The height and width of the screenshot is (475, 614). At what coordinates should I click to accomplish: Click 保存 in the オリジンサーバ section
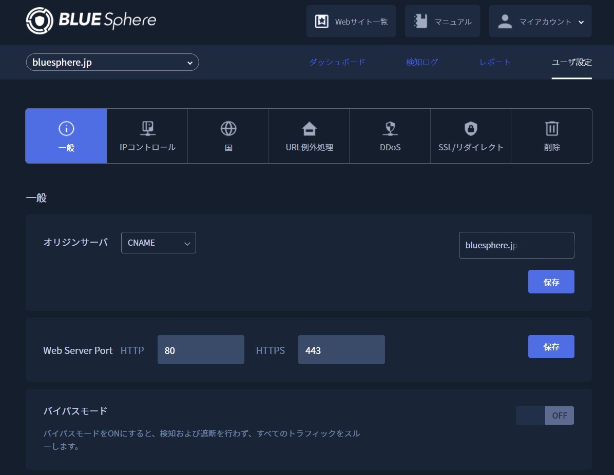click(551, 282)
